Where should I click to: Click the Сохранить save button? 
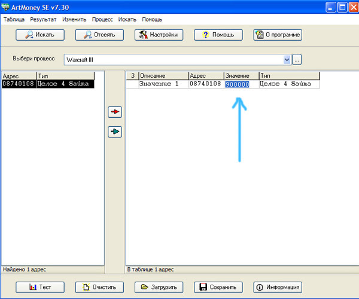pyautogui.click(x=218, y=287)
